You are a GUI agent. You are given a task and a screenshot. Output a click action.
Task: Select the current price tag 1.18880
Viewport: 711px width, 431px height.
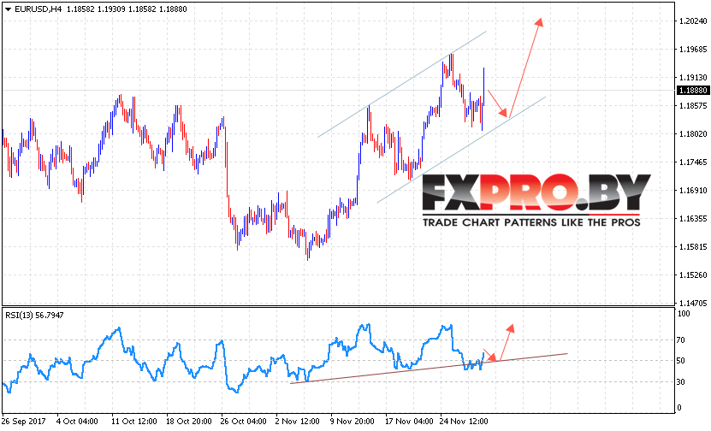tap(692, 91)
